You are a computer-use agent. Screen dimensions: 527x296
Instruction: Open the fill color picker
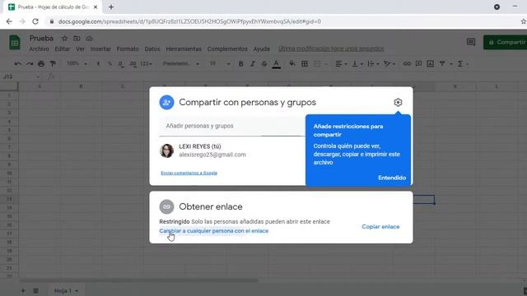292,64
